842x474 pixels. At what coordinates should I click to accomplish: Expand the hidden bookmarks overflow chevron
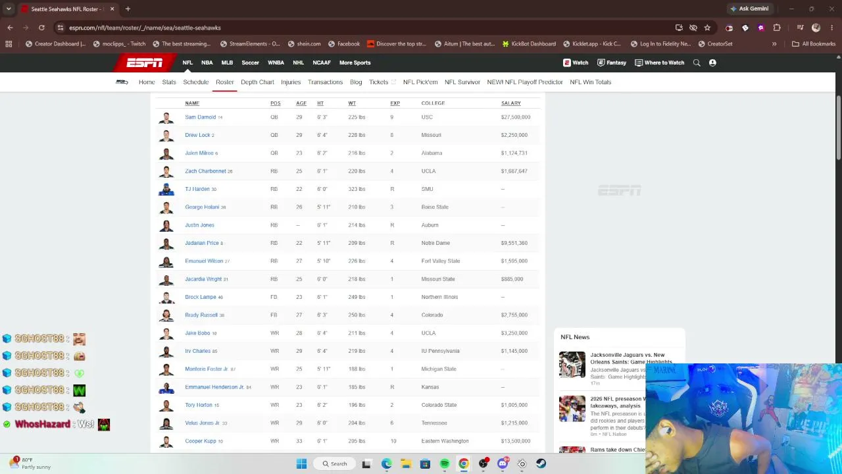coord(774,44)
